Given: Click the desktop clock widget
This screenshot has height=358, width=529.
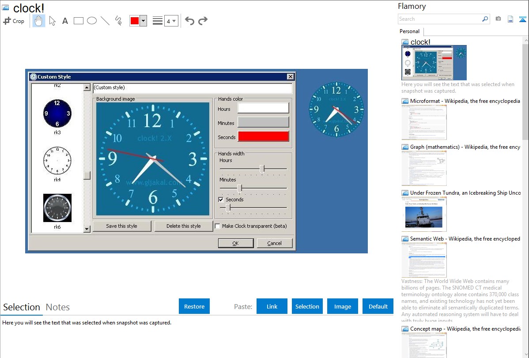Looking at the screenshot, I should 336,109.
